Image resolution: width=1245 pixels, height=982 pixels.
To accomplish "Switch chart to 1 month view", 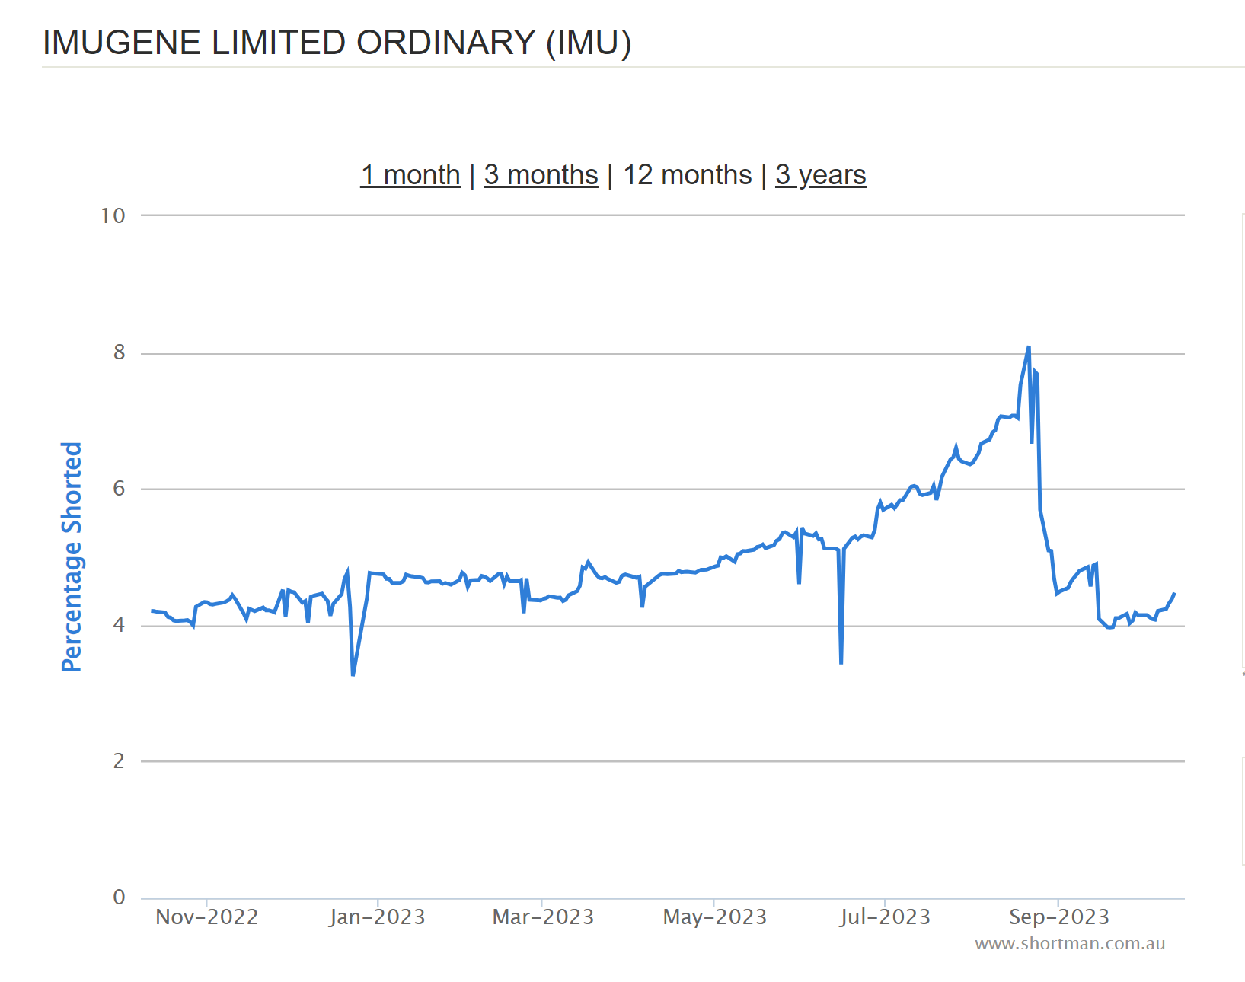I will point(410,175).
